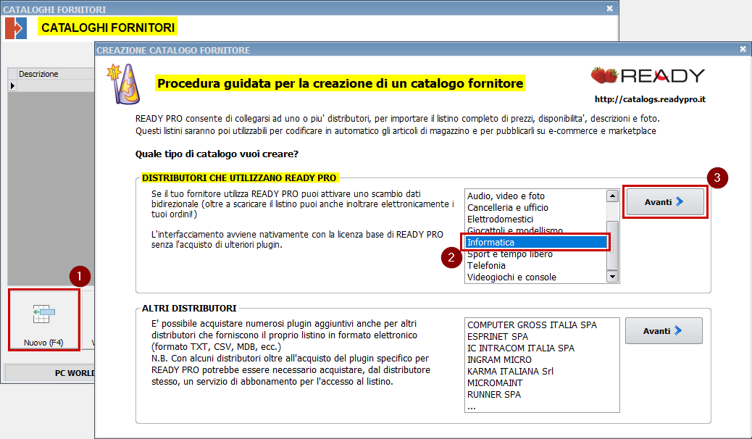Select 'KARMA ITALIANA Srl' distributor
752x439 pixels.
coord(510,371)
